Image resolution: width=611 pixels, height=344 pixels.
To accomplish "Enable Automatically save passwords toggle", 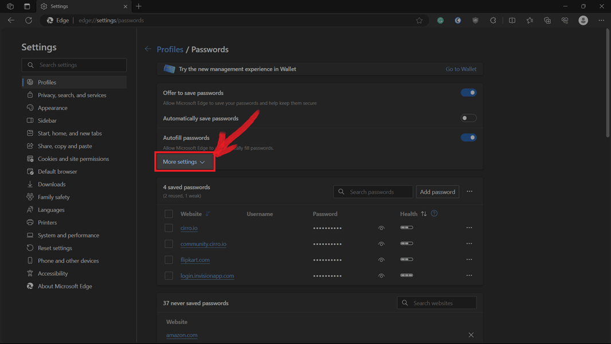I will click(x=468, y=118).
